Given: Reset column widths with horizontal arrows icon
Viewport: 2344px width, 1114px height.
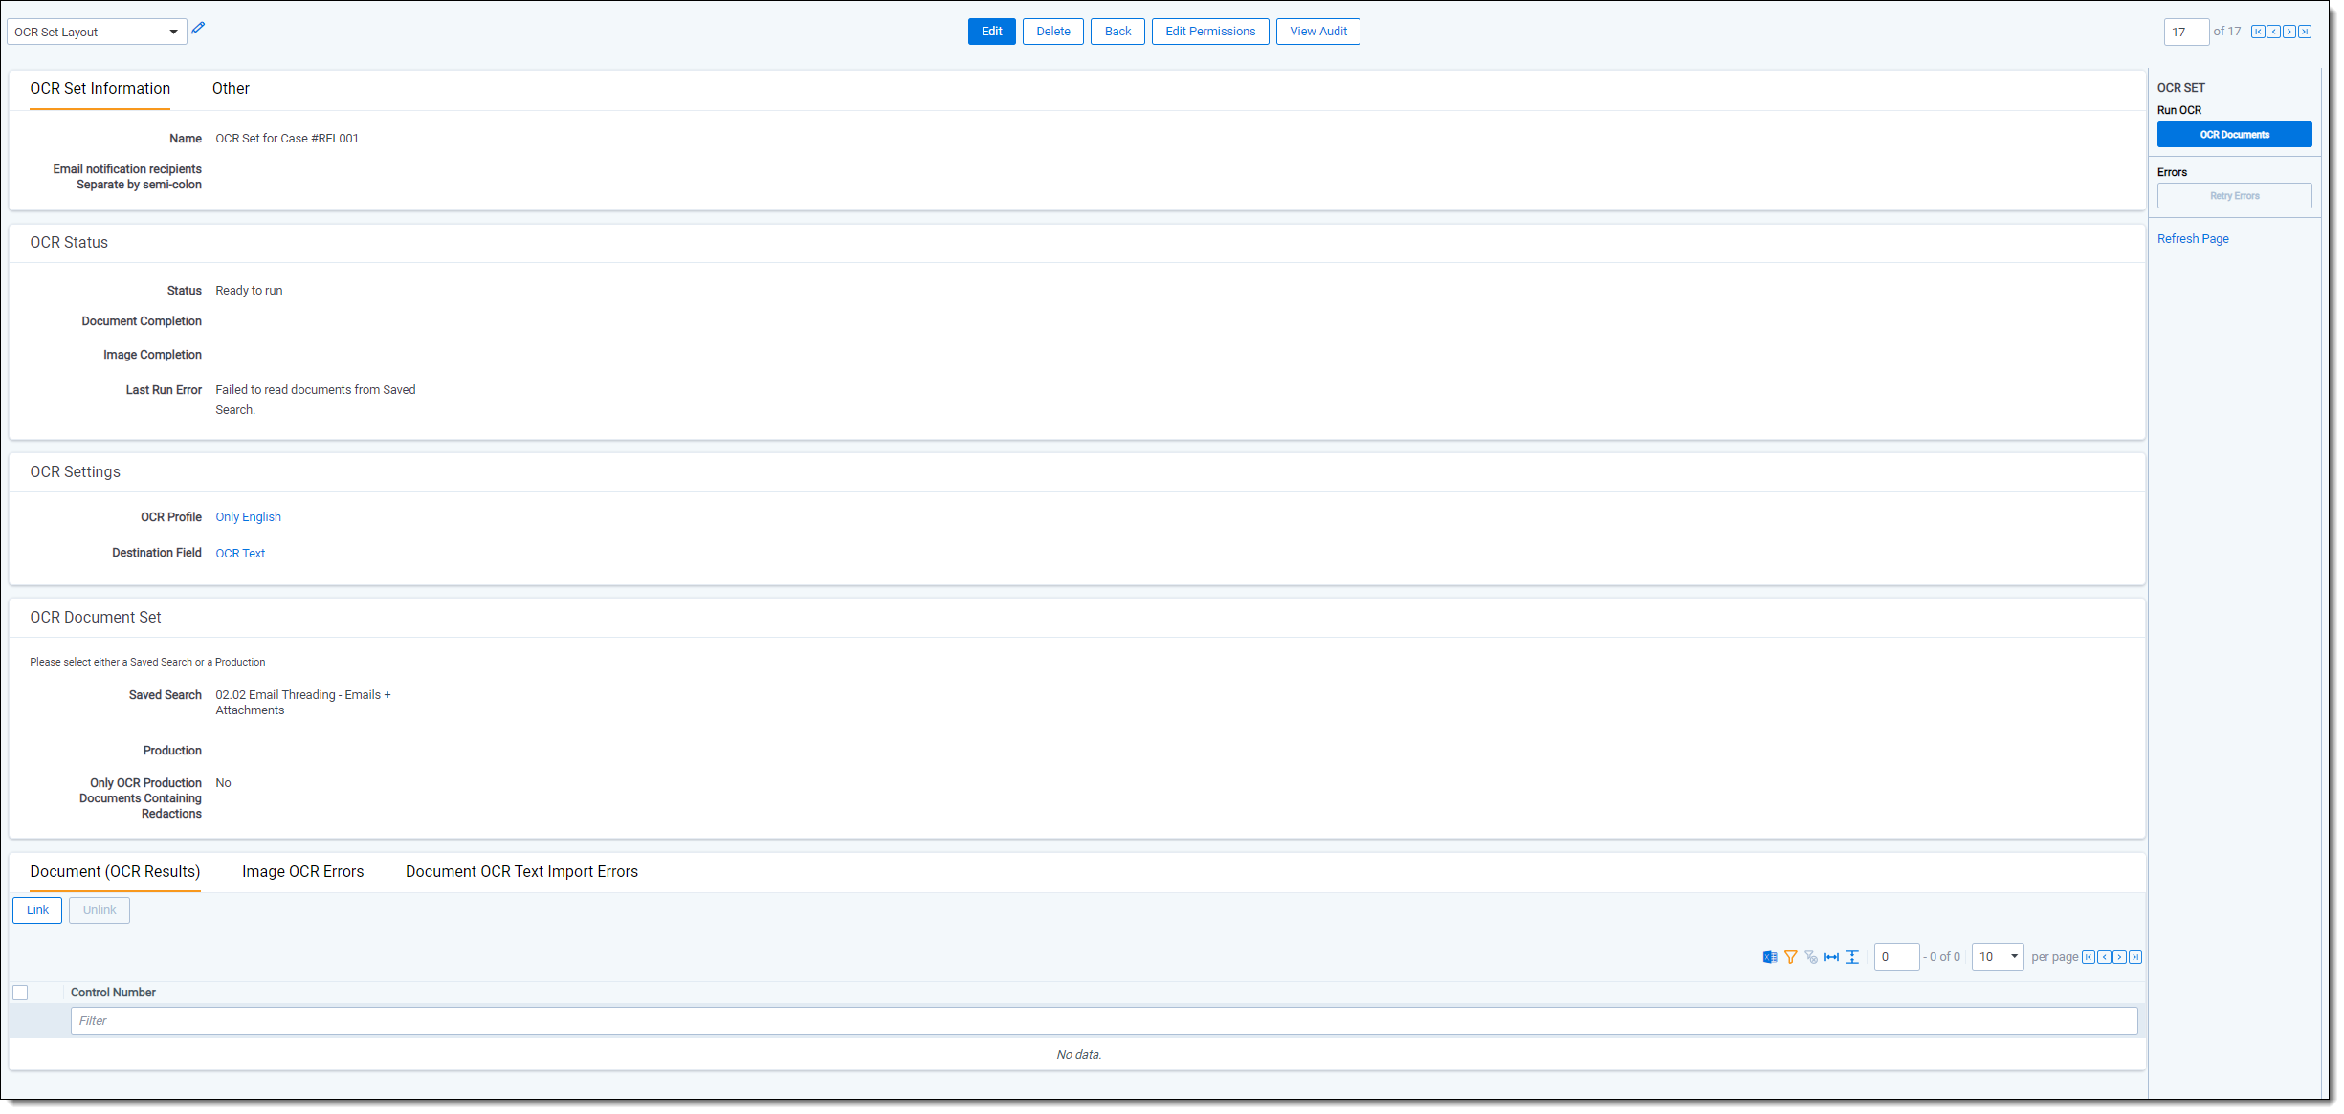Looking at the screenshot, I should 1832,958.
